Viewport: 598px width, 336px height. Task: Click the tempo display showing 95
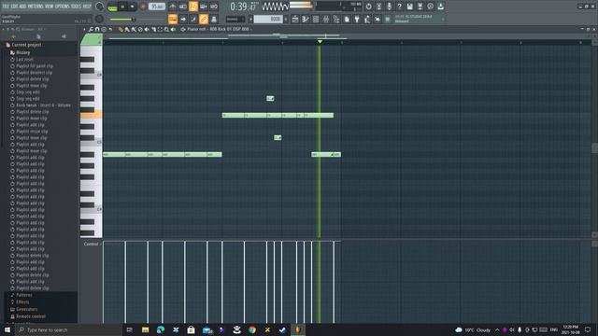pyautogui.click(x=157, y=7)
